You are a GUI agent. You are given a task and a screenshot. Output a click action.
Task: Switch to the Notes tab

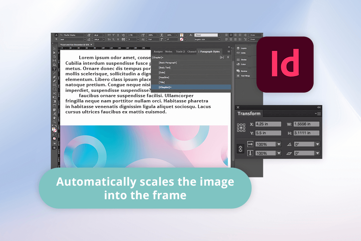click(x=169, y=52)
